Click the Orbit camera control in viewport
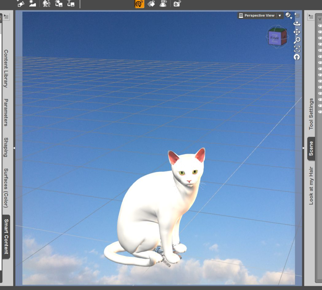Viewport: 322px width, 290px height. point(297,24)
